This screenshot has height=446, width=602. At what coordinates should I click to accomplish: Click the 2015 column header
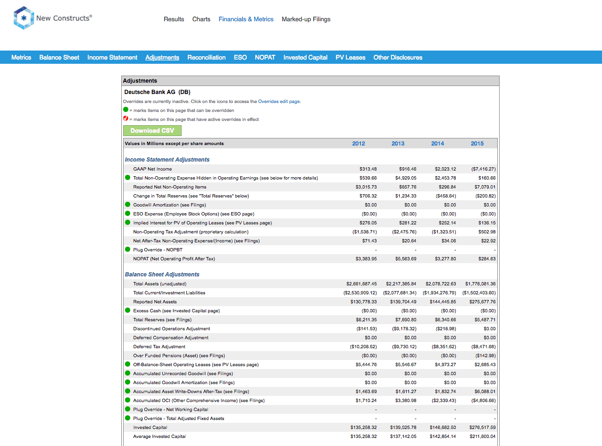tap(477, 143)
